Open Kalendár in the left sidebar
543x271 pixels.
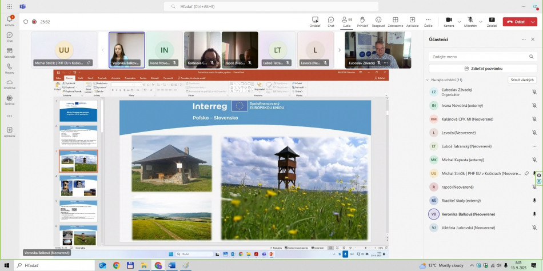coord(9,51)
